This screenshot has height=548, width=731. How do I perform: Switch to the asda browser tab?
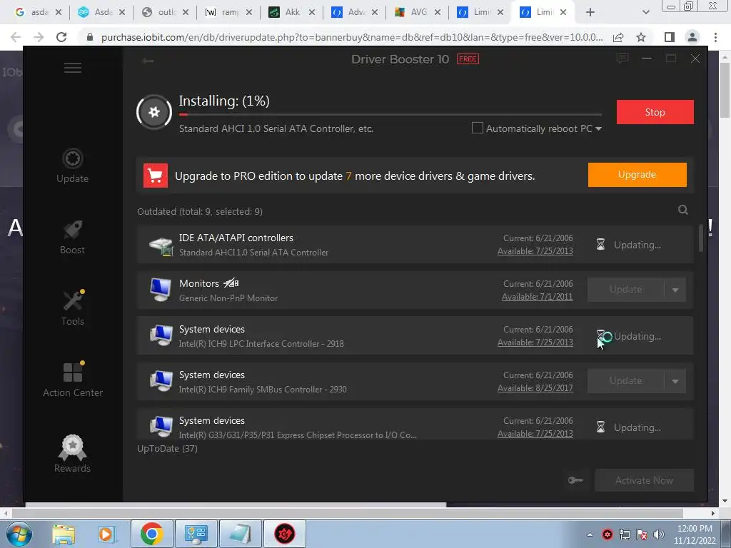pyautogui.click(x=39, y=12)
